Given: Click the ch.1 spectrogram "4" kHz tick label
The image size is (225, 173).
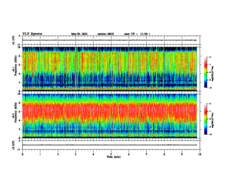Looking at the screenshot, I should tap(20, 74).
